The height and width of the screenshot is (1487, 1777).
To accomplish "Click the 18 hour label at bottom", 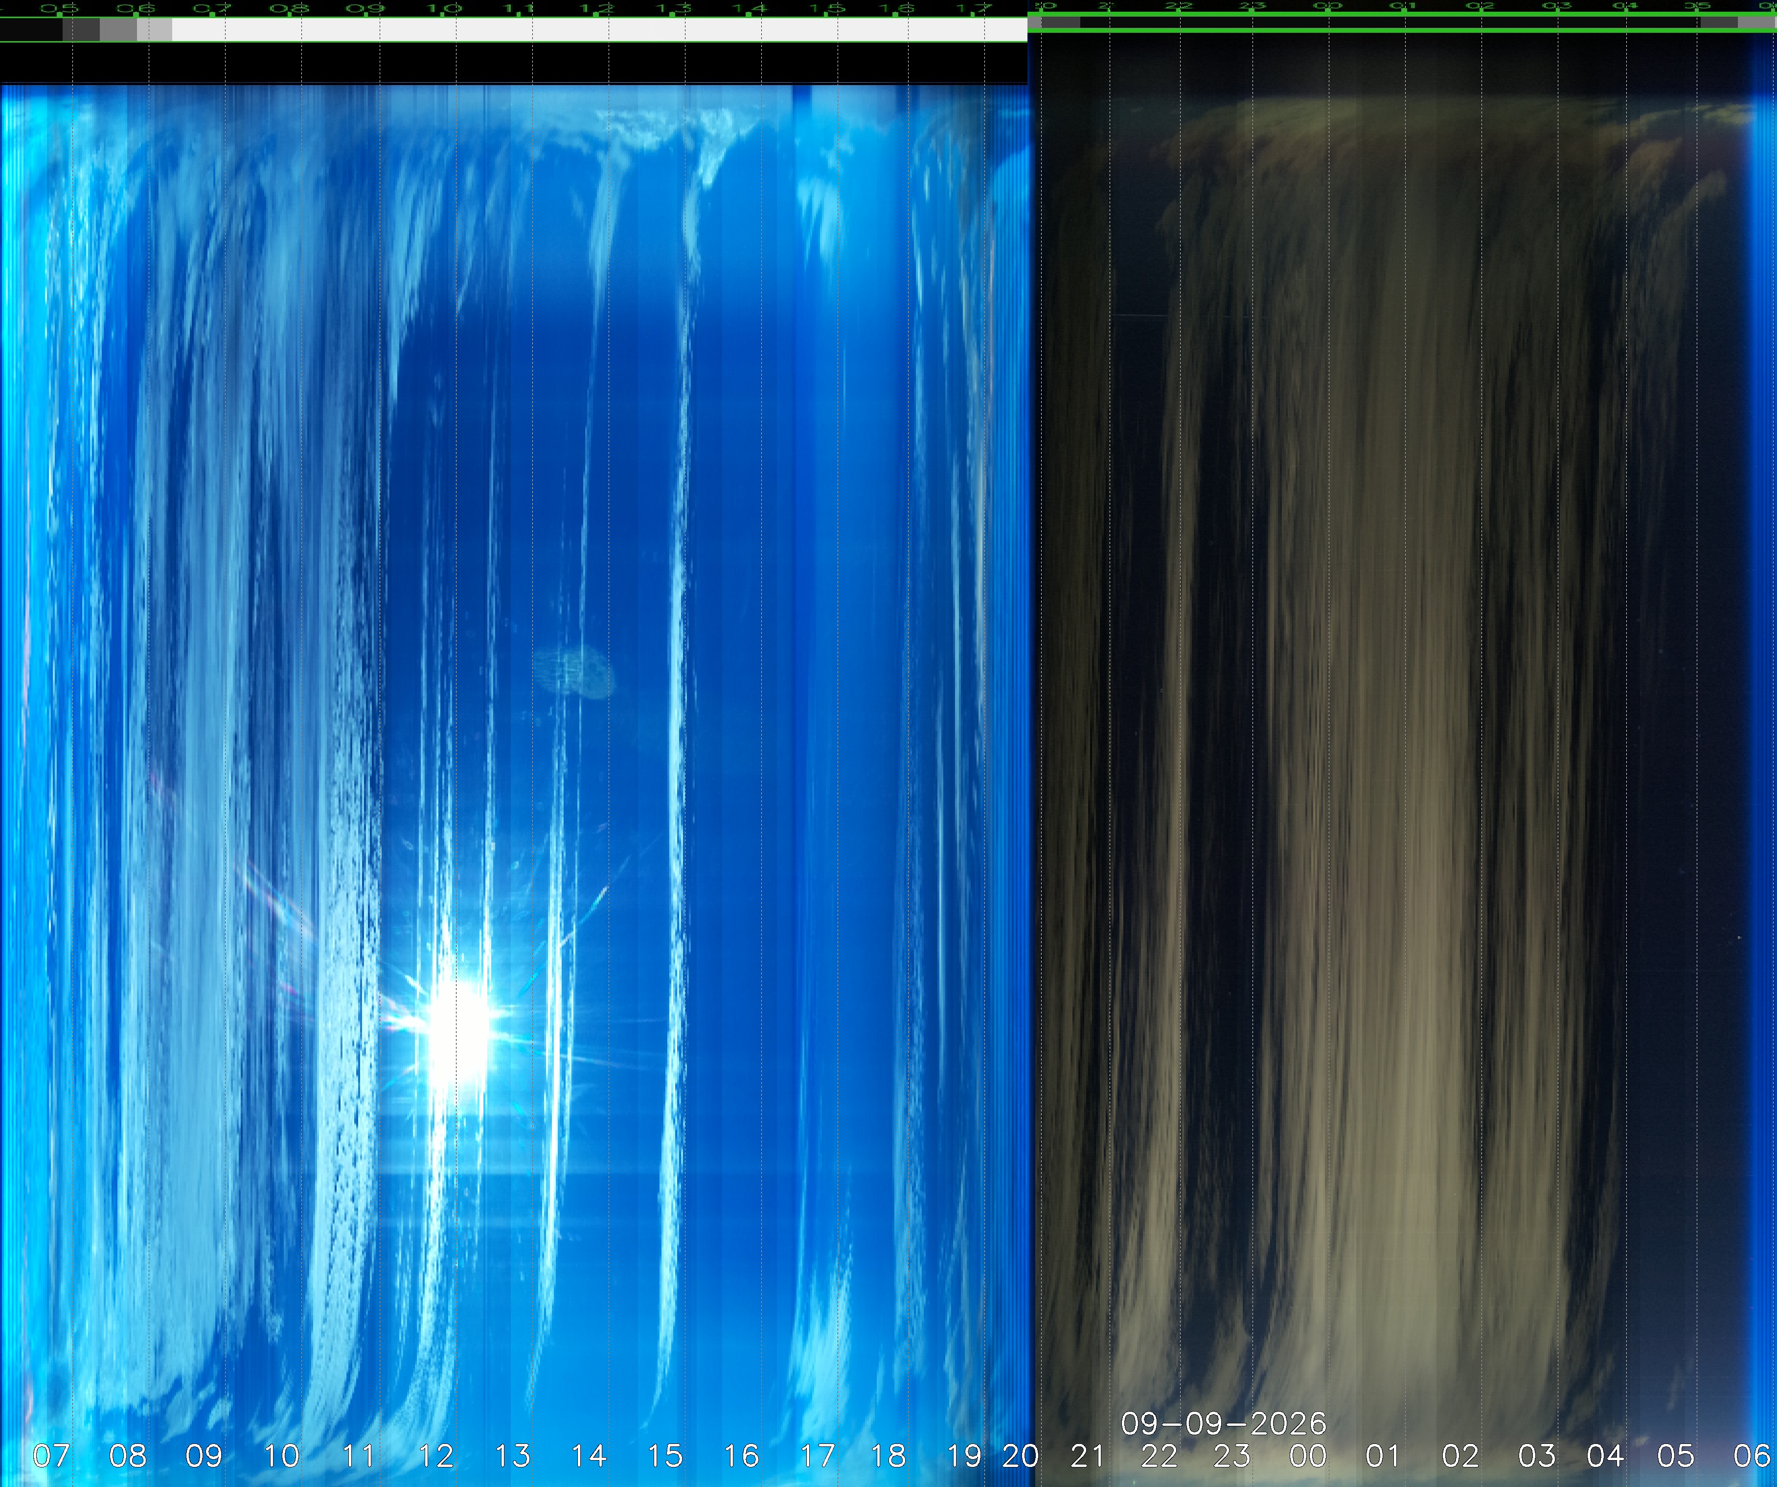I will click(x=888, y=1456).
